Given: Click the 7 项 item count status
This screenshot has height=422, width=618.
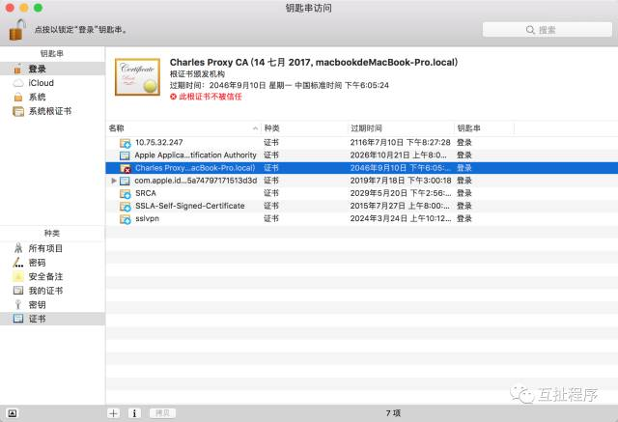Looking at the screenshot, I should [x=393, y=413].
